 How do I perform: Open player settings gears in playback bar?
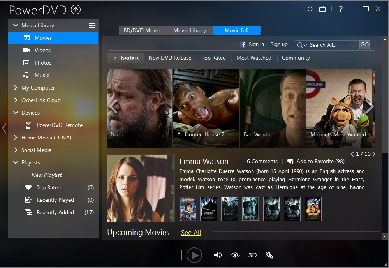pos(269,255)
